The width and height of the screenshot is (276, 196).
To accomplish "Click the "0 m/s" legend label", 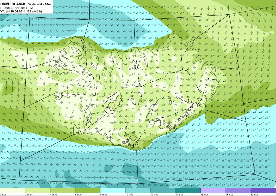I will (x=3, y=195).
